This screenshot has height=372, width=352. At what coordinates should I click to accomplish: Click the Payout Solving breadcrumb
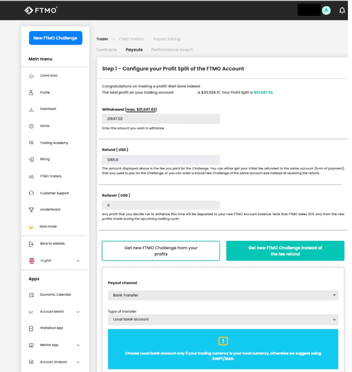pos(167,39)
